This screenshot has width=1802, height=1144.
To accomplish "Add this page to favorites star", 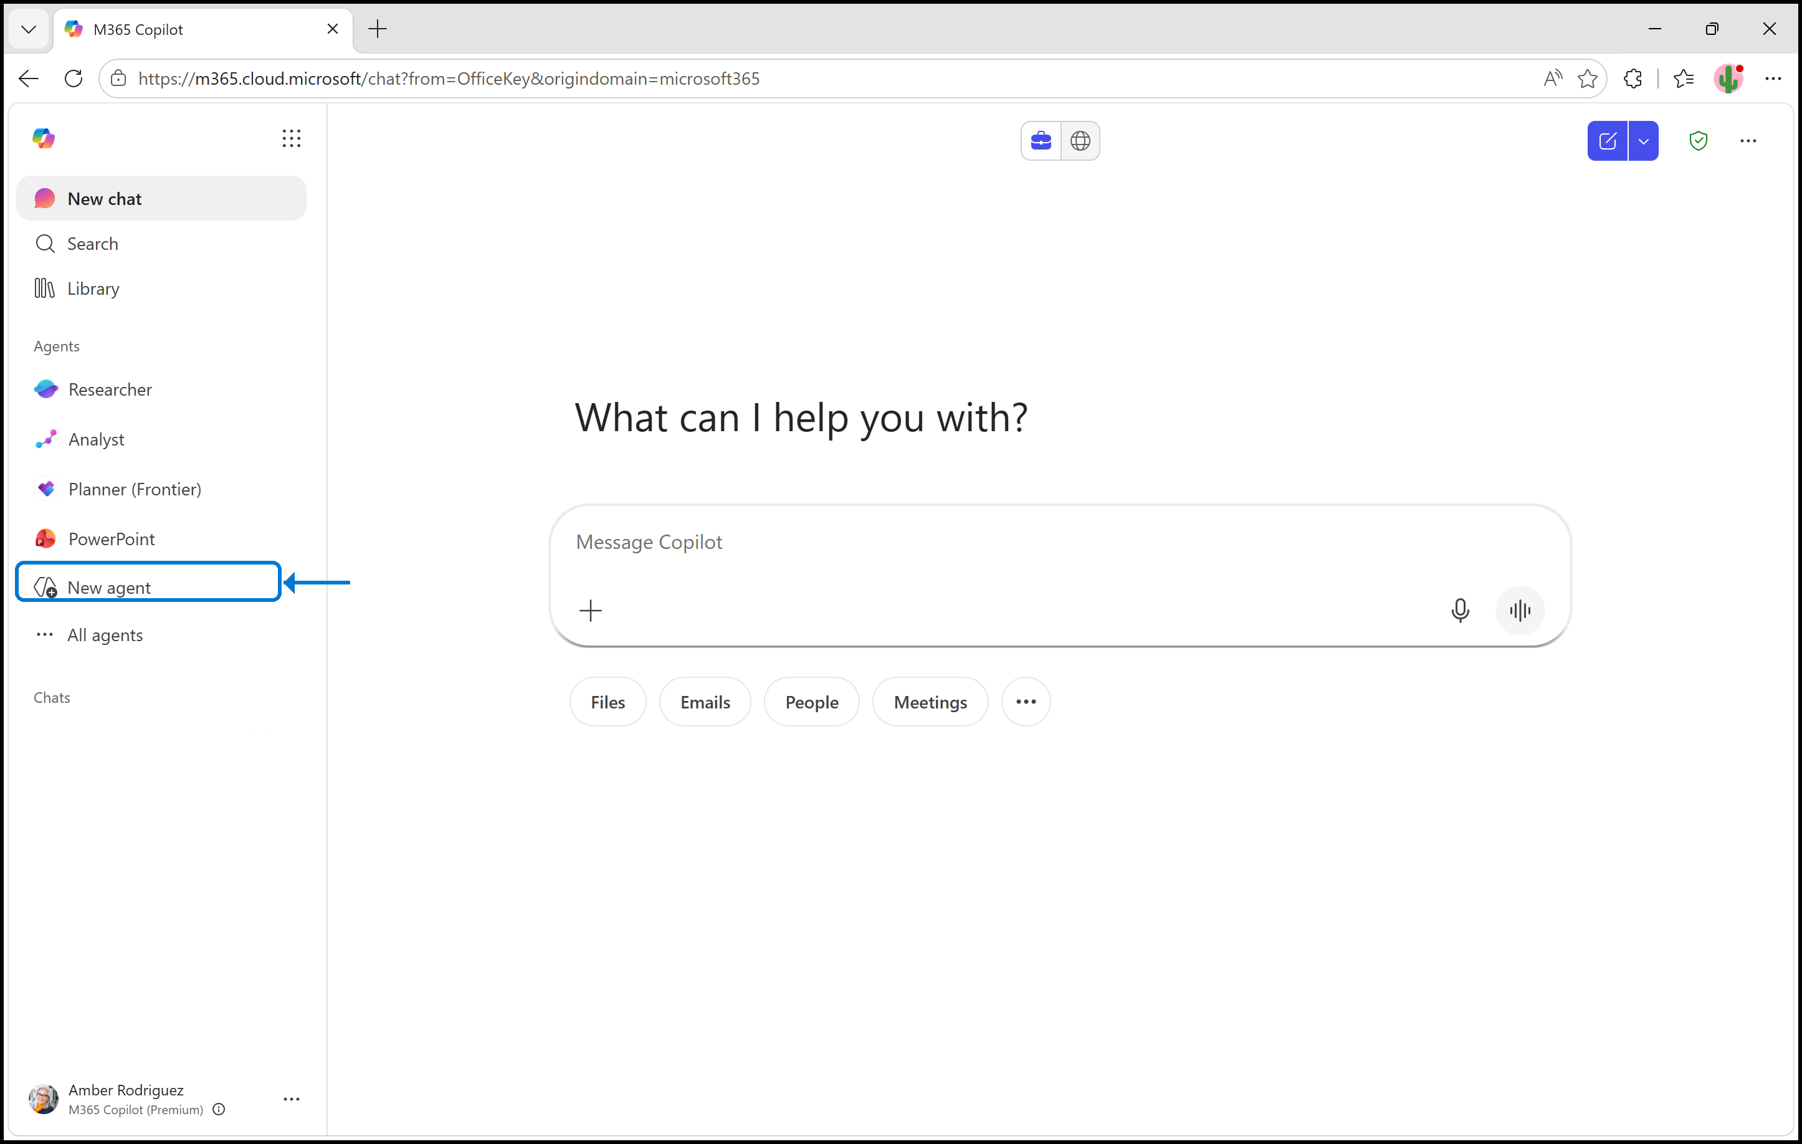I will (1587, 79).
